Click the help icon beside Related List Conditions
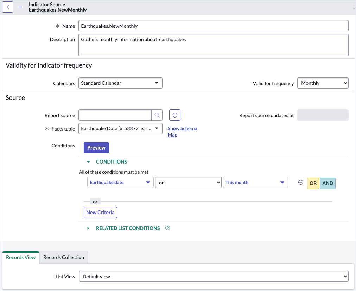 click(167, 228)
